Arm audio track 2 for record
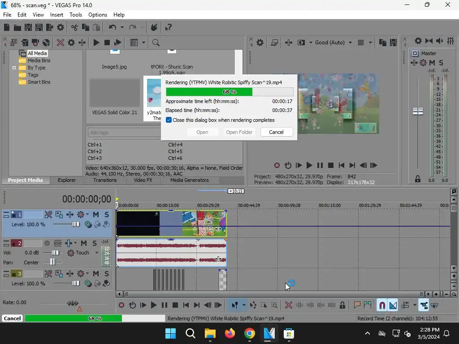Screen dimensions: 459x344 47,243
